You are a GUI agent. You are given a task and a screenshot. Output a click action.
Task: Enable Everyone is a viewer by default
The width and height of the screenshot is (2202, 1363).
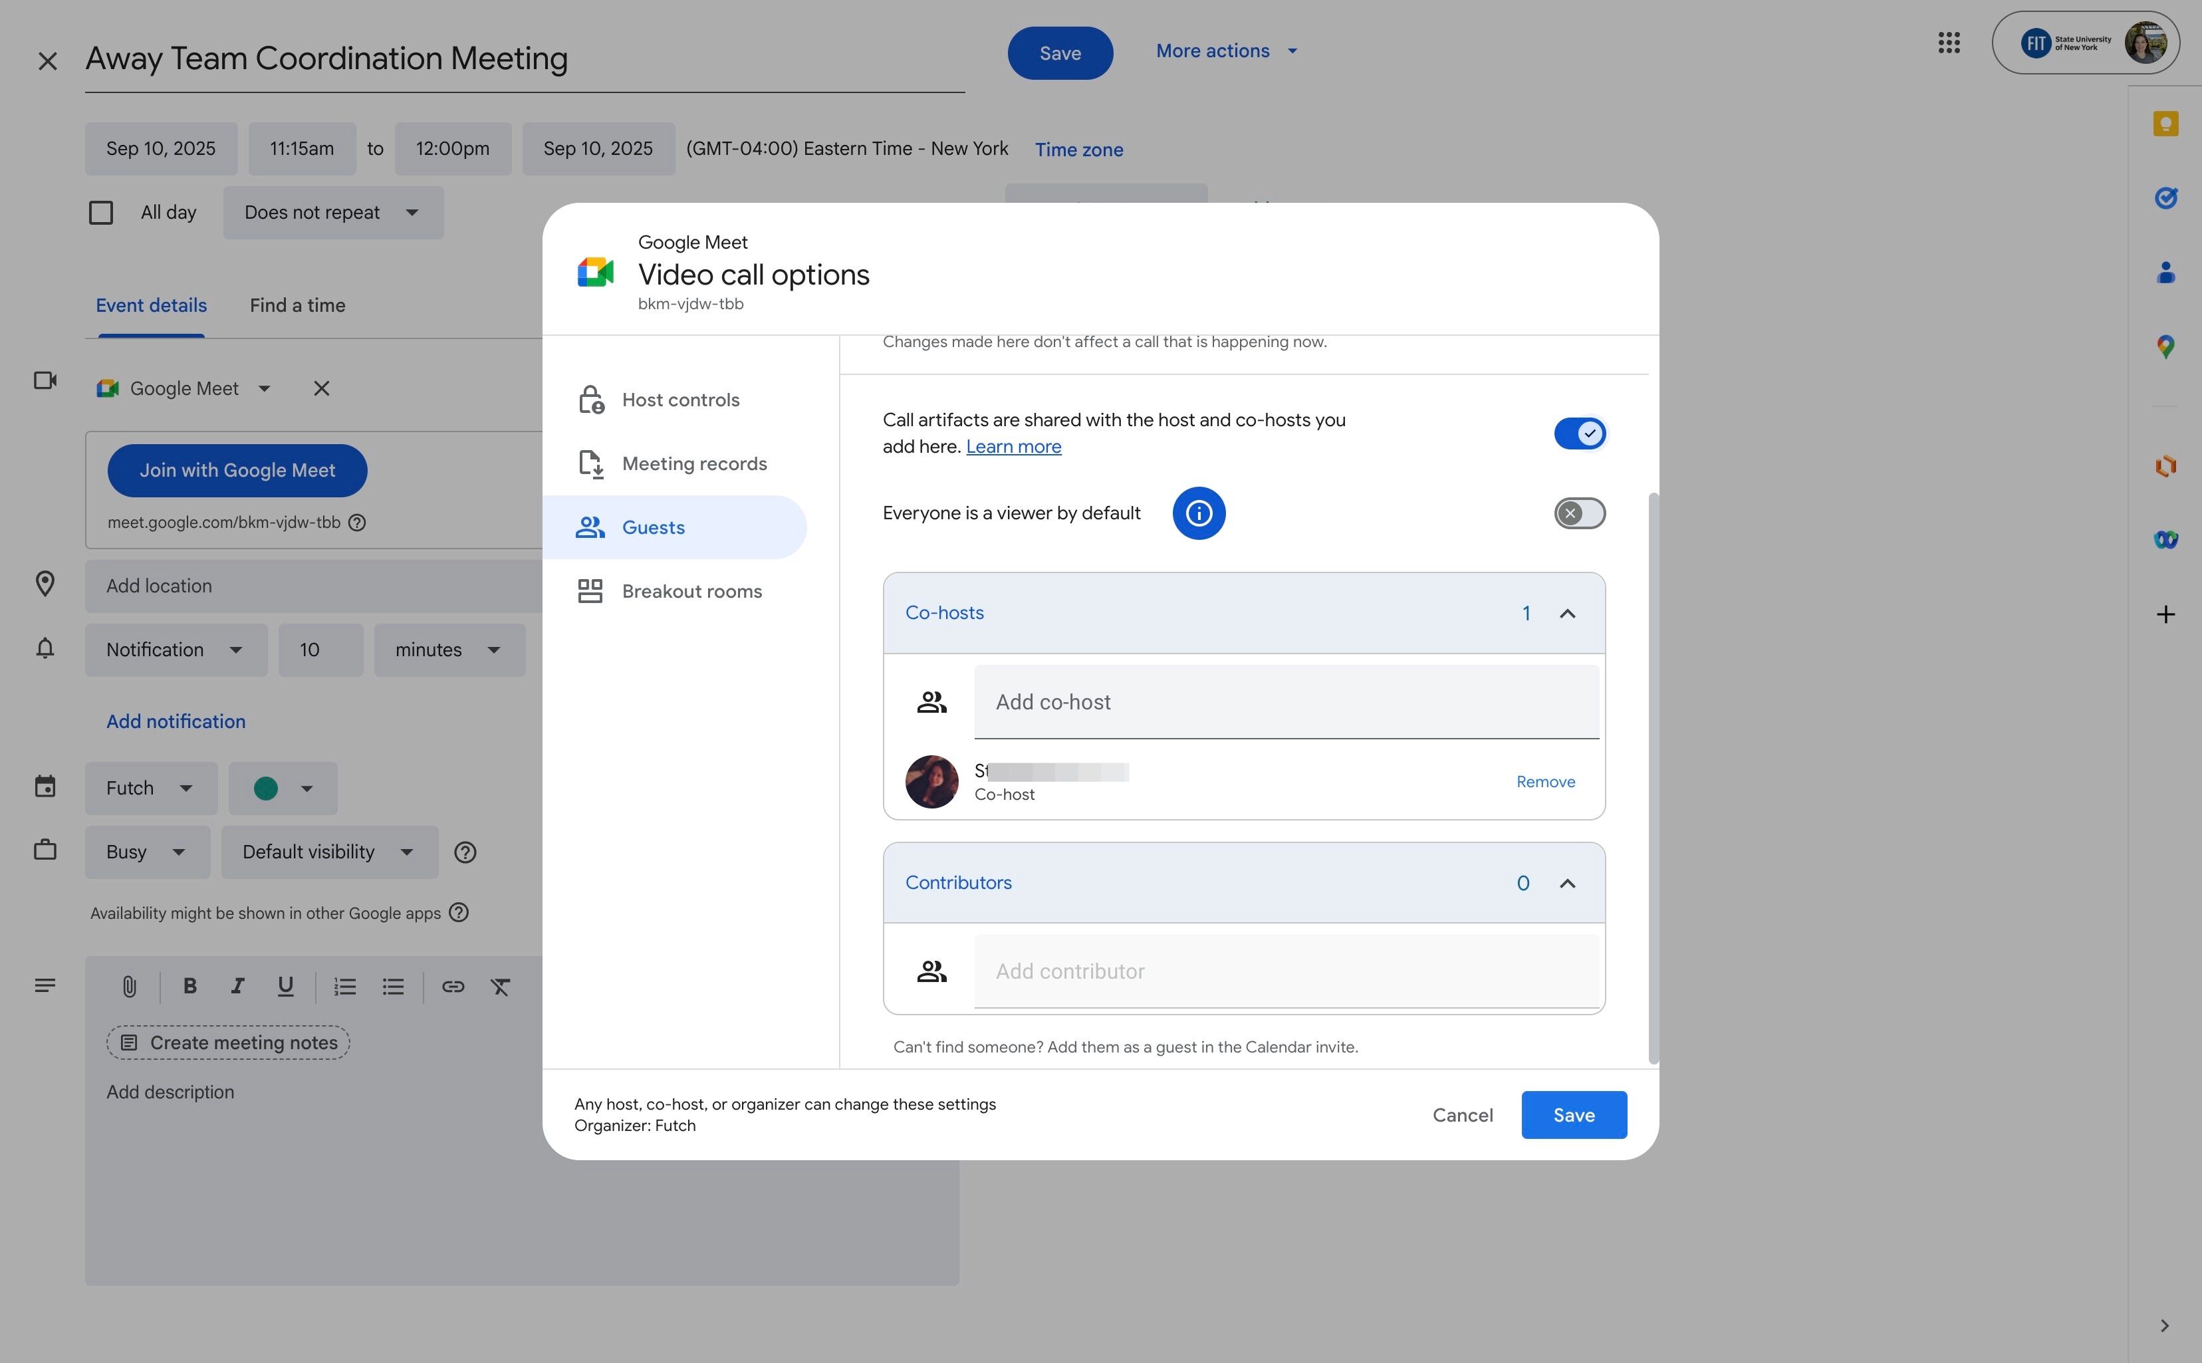click(x=1579, y=513)
